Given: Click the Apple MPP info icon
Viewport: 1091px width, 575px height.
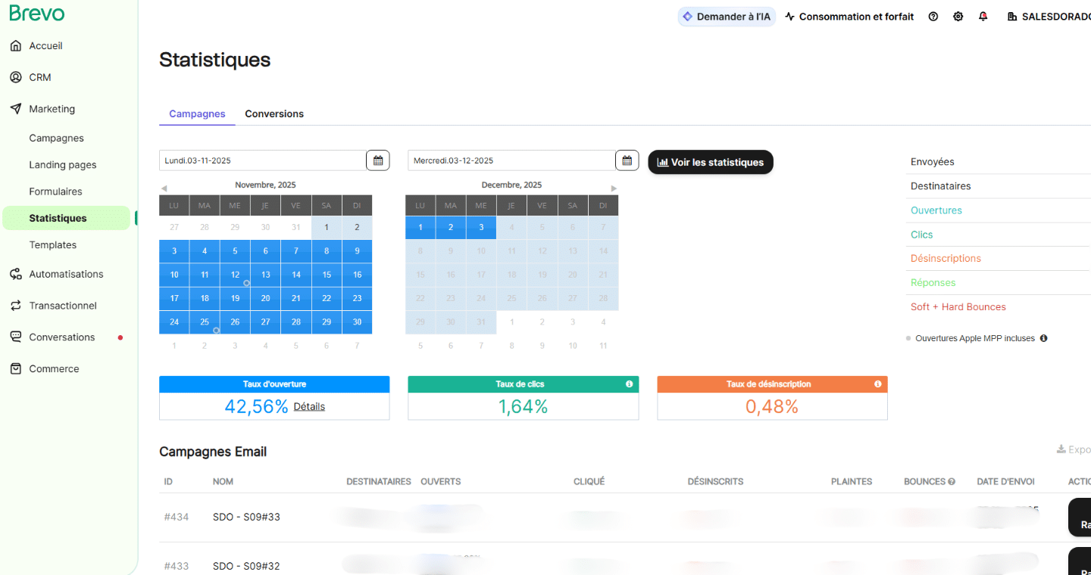Looking at the screenshot, I should [1043, 338].
